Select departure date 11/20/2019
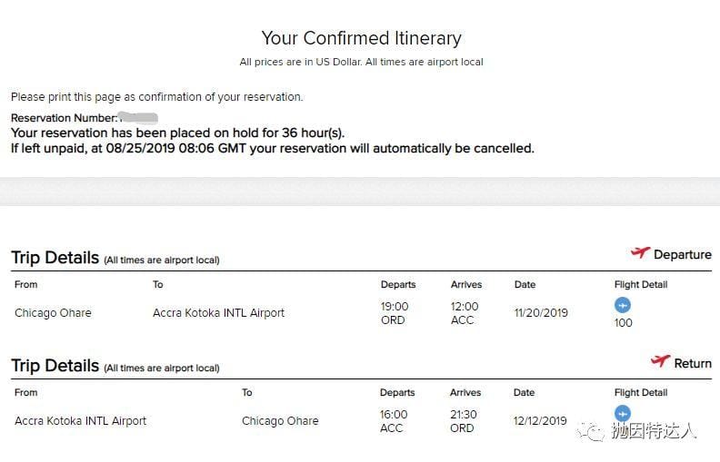 [541, 313]
